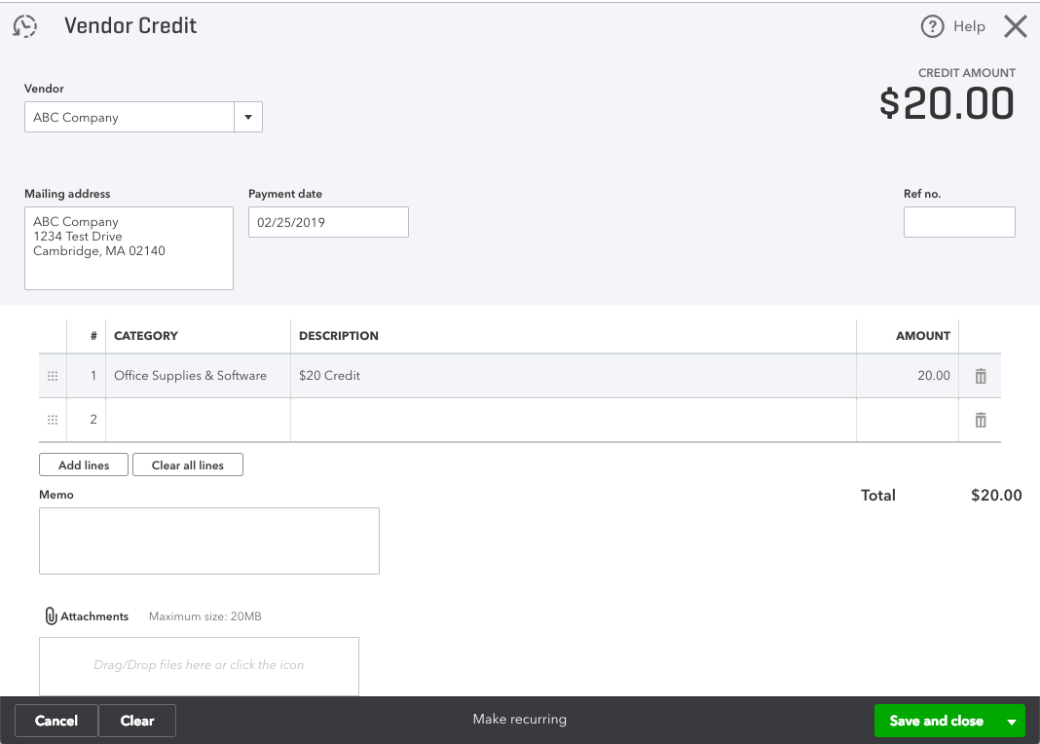The width and height of the screenshot is (1040, 744).
Task: Click row number 2 cell
Action: 87,420
